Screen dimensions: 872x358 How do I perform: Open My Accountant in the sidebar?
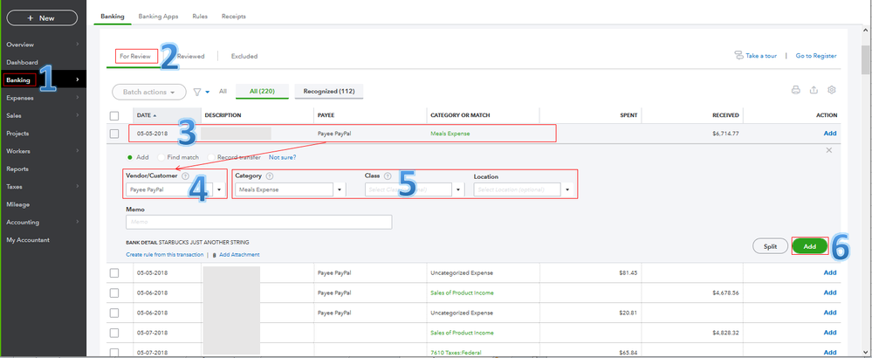[28, 240]
